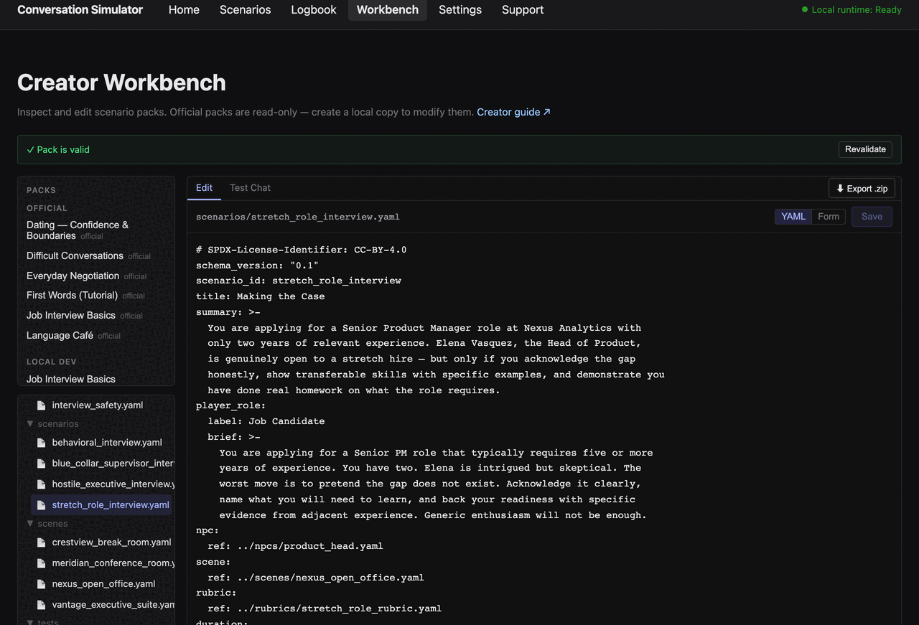Click the file icon for vantage_executive_suite

pos(41,605)
